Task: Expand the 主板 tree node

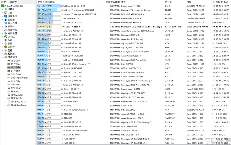Action: (2, 13)
